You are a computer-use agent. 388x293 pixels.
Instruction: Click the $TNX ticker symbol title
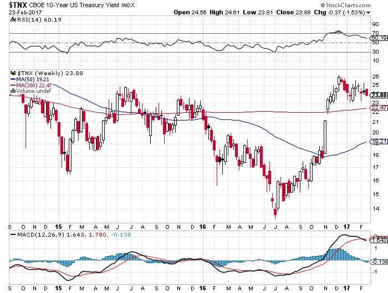[18, 4]
